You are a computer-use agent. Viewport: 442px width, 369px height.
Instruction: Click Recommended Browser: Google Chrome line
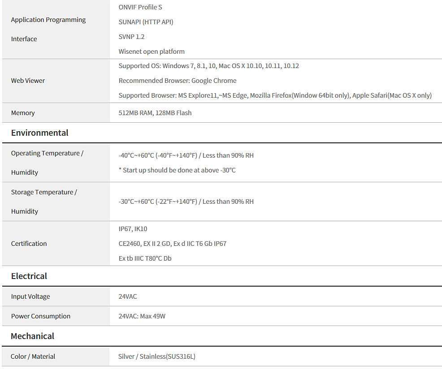178,81
